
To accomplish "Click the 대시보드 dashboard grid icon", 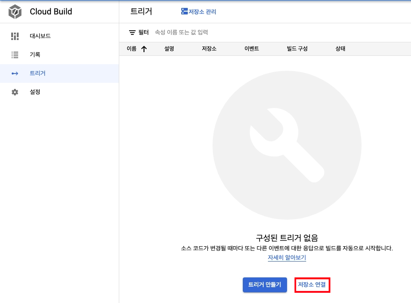I will 15,36.
